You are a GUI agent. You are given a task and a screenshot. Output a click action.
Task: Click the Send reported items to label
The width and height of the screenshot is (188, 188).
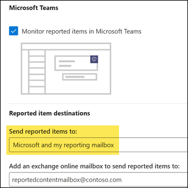tap(43, 131)
